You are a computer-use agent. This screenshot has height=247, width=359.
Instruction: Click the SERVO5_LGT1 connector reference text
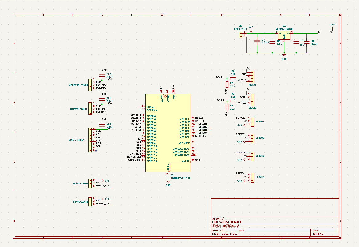tap(80, 202)
